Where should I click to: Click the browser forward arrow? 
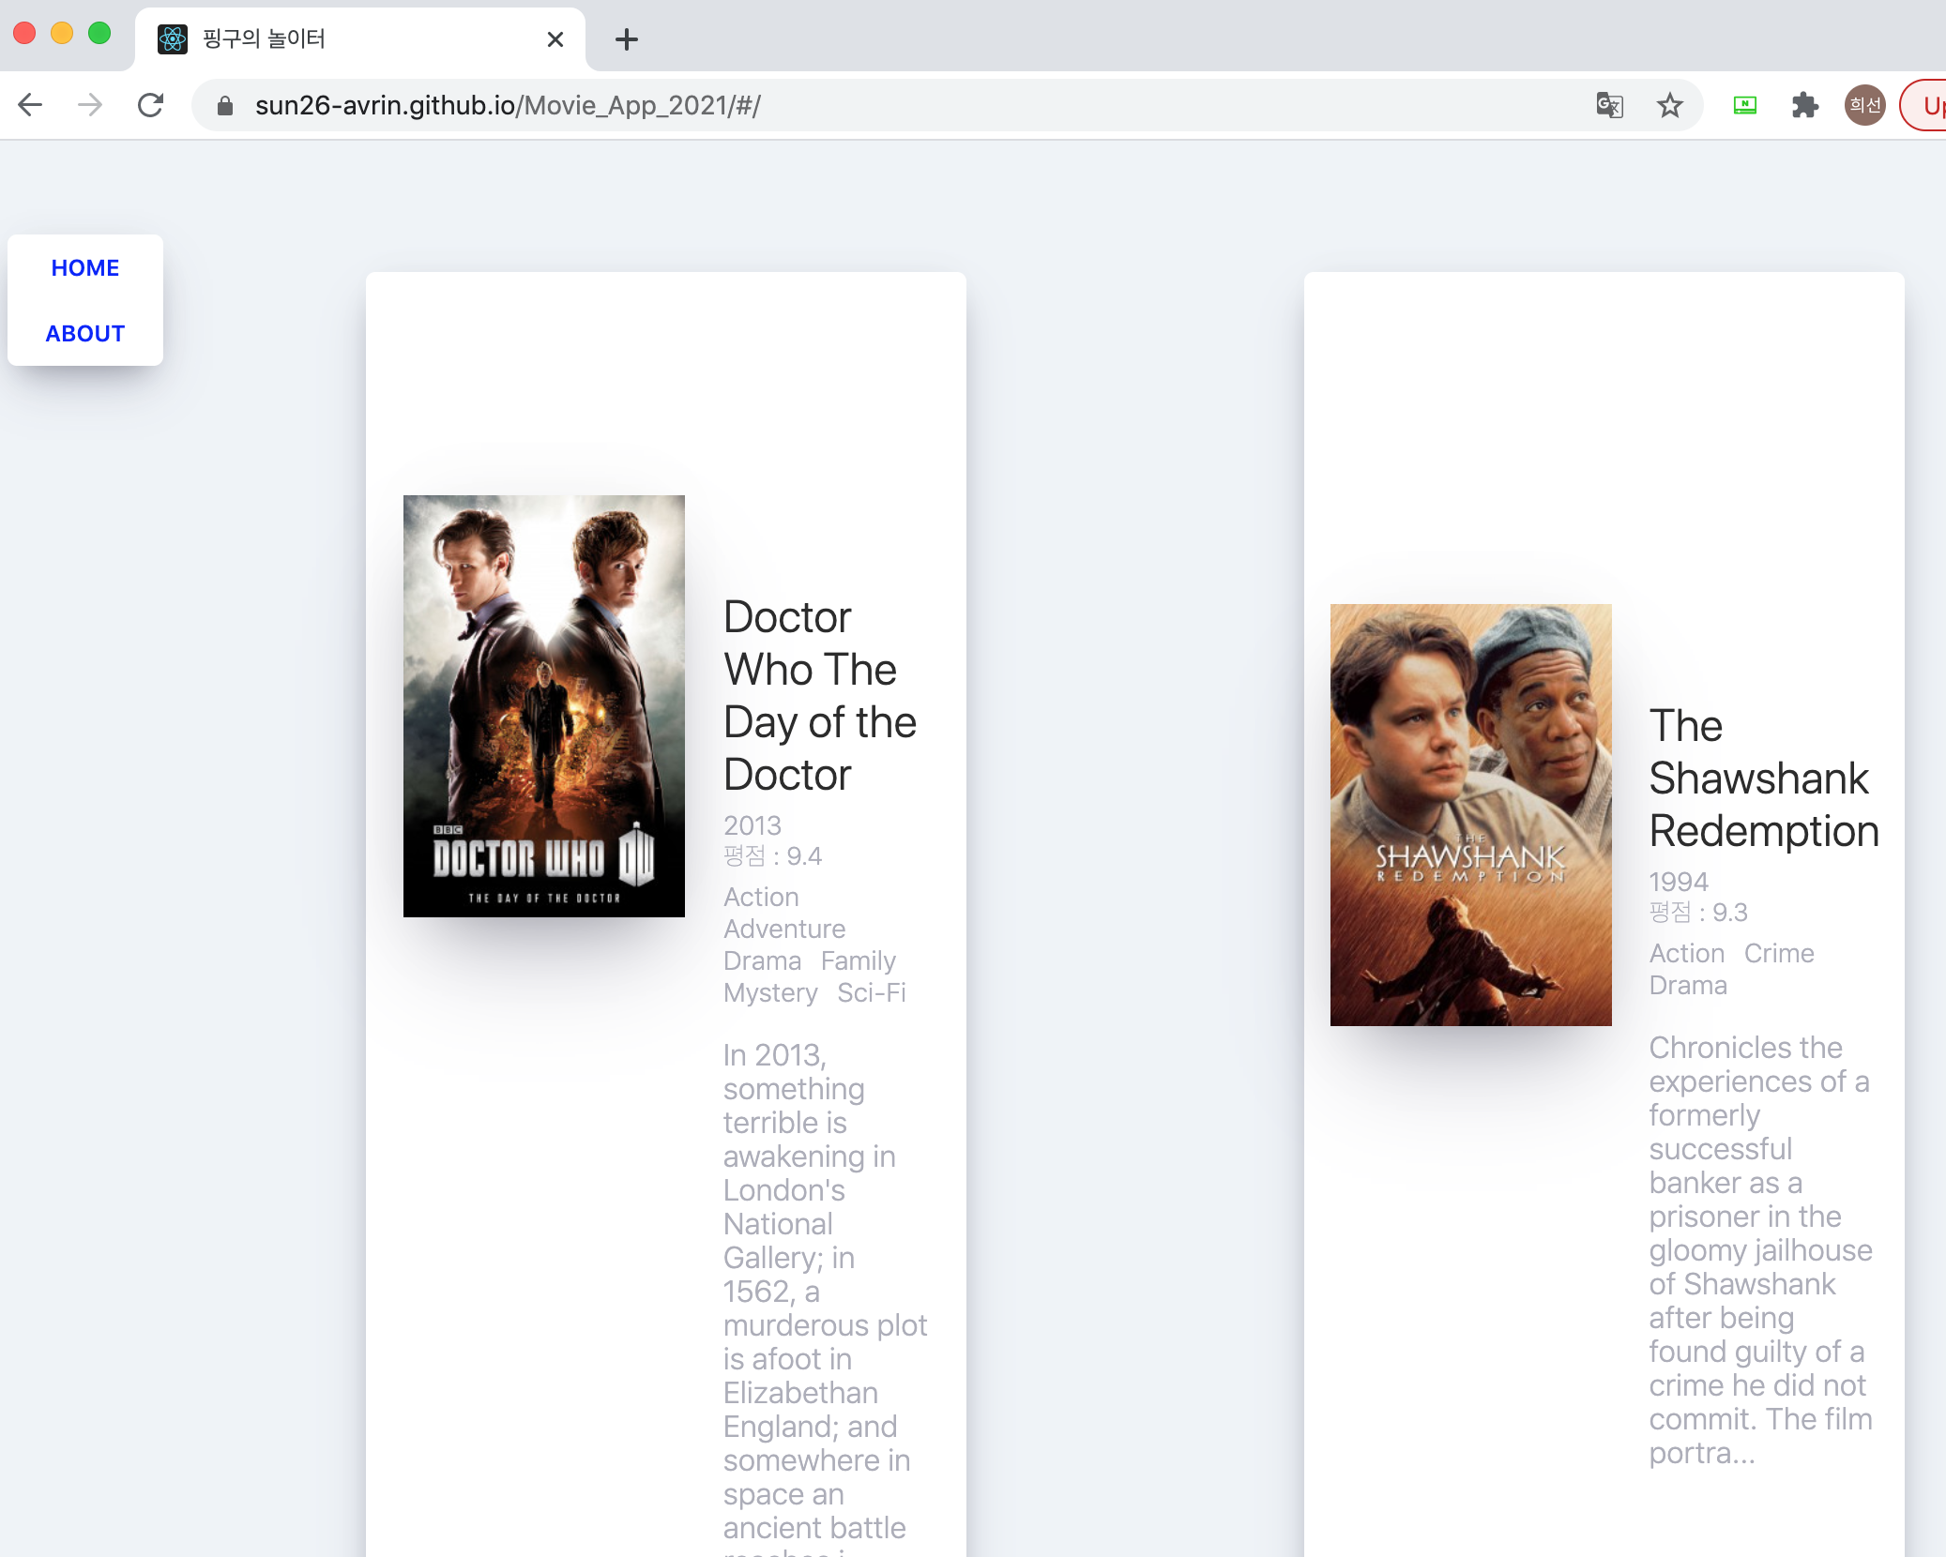90,105
